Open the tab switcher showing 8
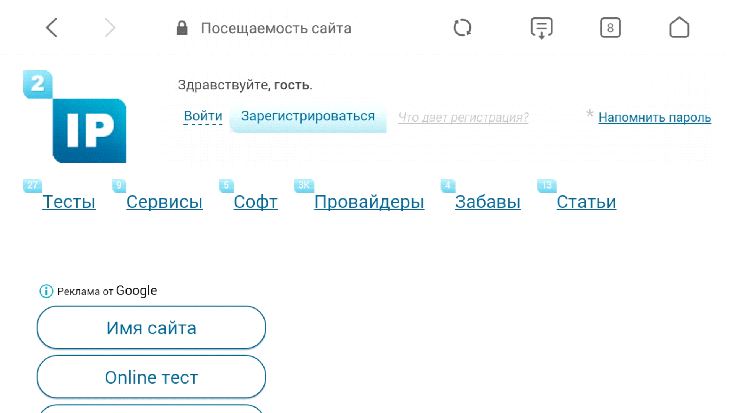Screen dimensions: 734x413 [x=610, y=28]
